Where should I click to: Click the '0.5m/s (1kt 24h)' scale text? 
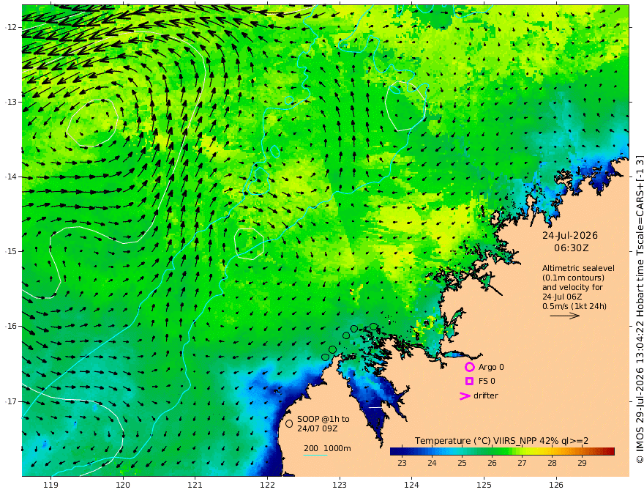[x=574, y=306]
